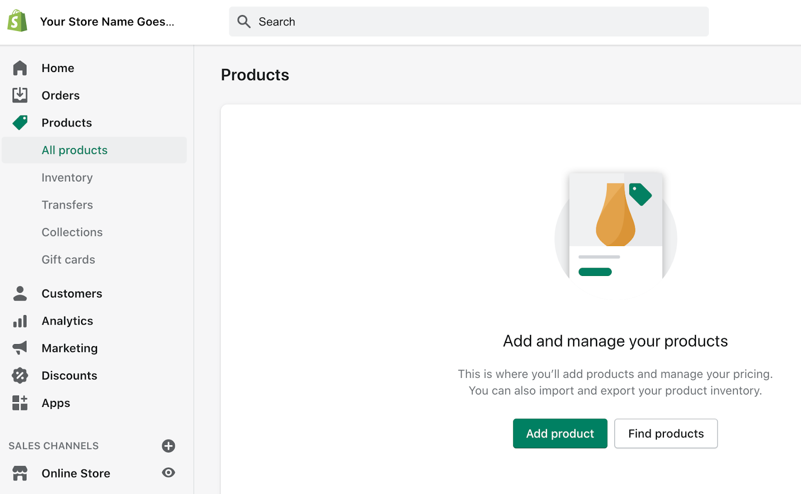View the Online Store via eye icon
Viewport: 801px width, 494px height.
point(169,472)
